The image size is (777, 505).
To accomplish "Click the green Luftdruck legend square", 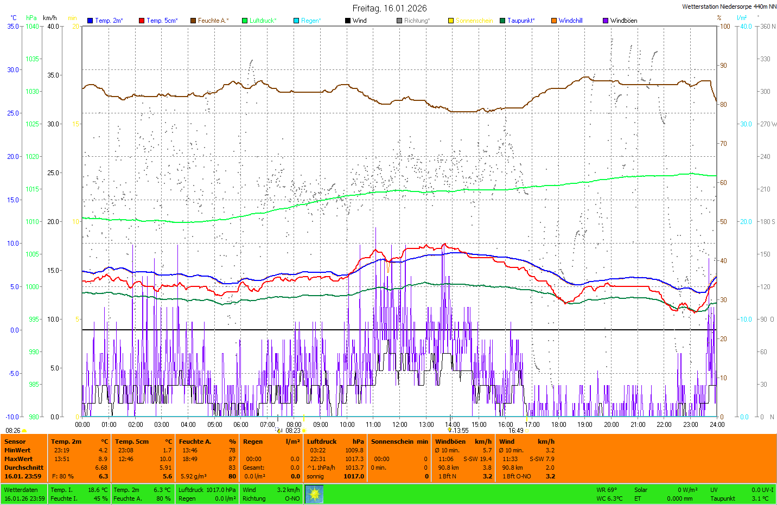I will point(245,21).
